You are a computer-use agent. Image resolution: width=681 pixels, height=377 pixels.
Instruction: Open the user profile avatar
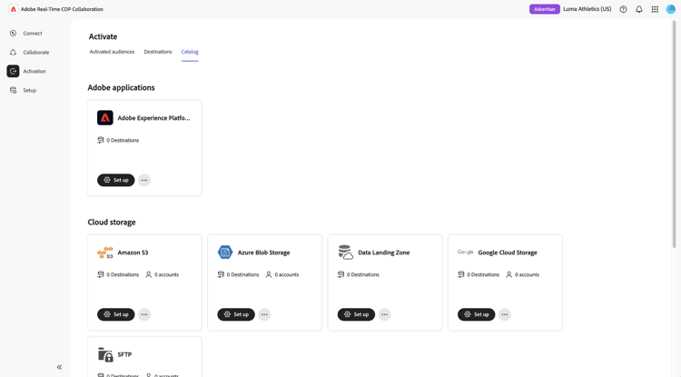click(671, 9)
